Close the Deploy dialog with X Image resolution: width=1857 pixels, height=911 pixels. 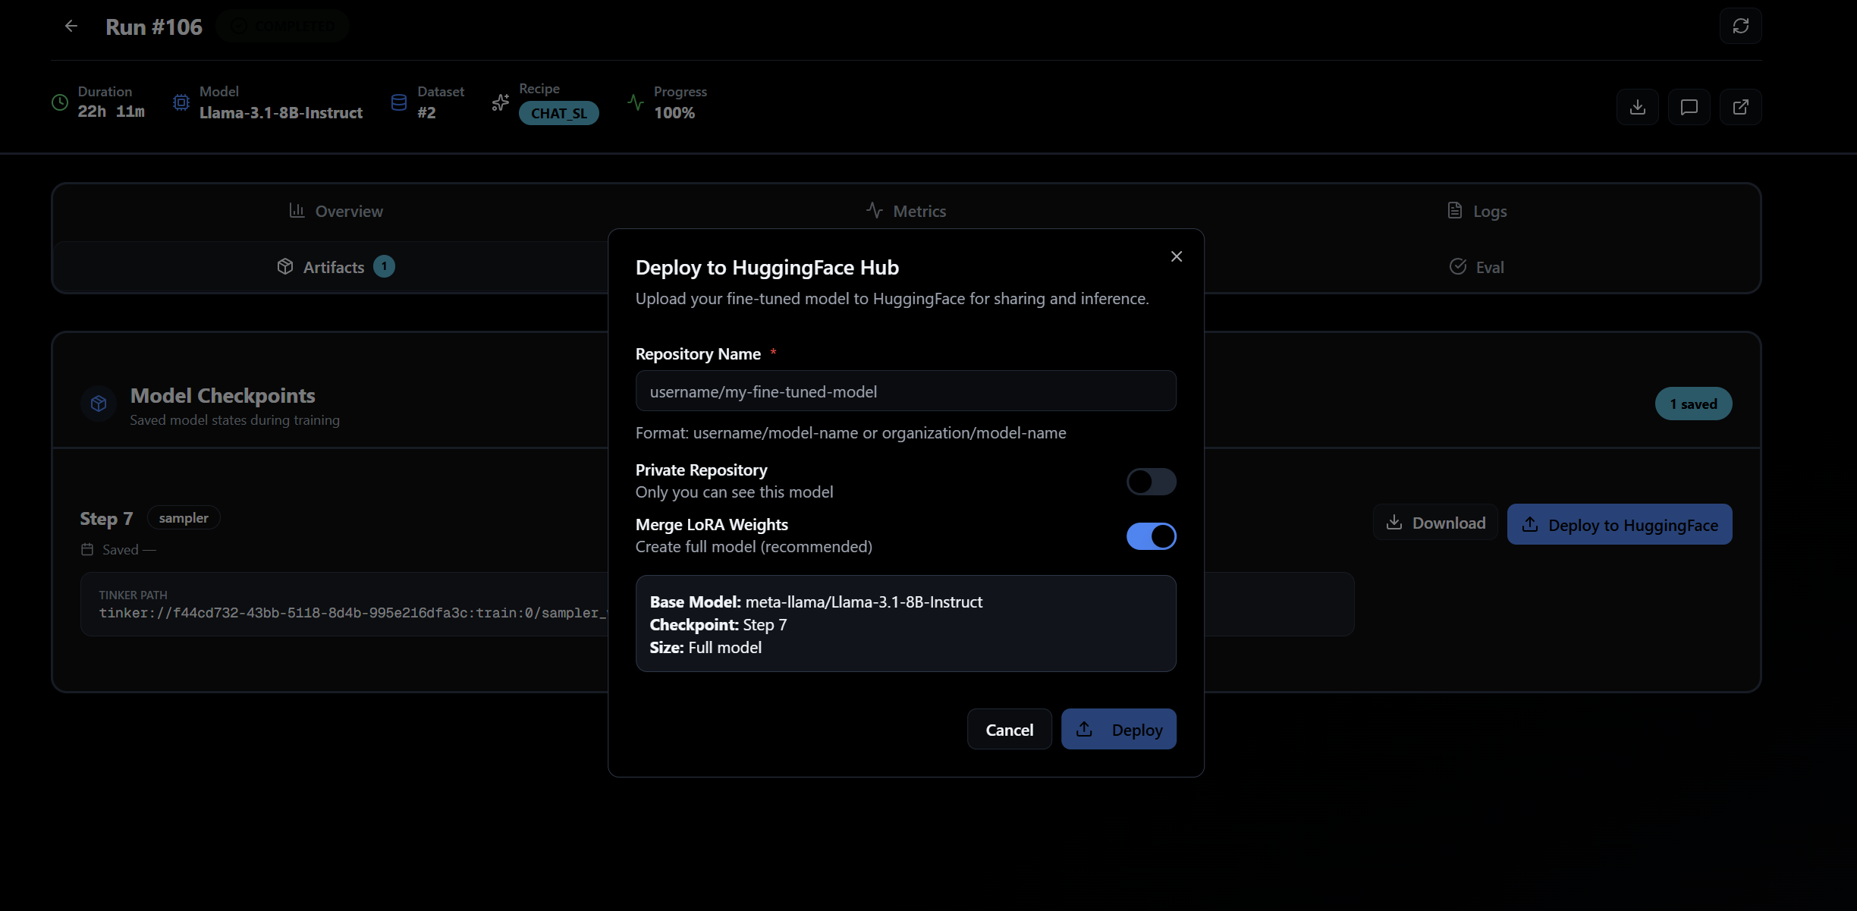tap(1177, 256)
